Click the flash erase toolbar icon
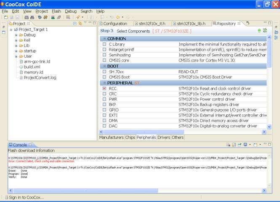Screen dimensions: 280x202 pyautogui.click(x=59, y=17)
